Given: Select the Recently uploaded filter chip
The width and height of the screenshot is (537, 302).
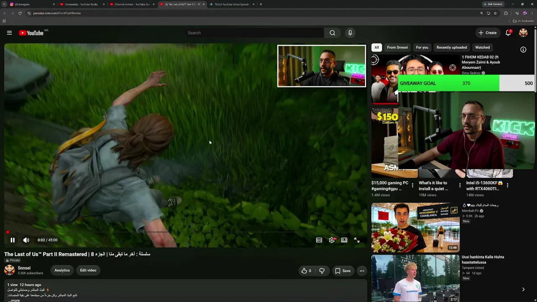Looking at the screenshot, I should click(x=451, y=47).
